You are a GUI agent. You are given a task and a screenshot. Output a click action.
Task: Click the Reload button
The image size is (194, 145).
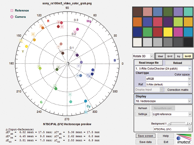(178, 63)
